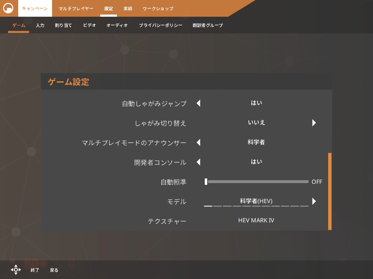
Task: Click right arrow for モデル selection
Action: pos(314,201)
